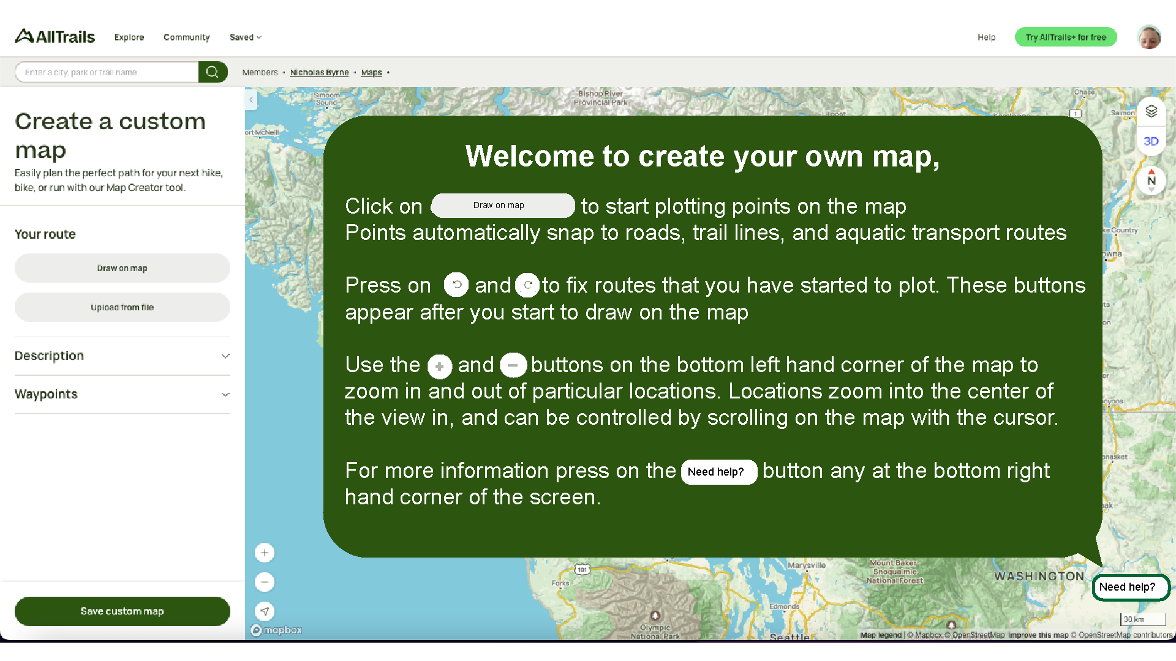Expand the Description section
This screenshot has height=661, width=1176.
(x=122, y=356)
